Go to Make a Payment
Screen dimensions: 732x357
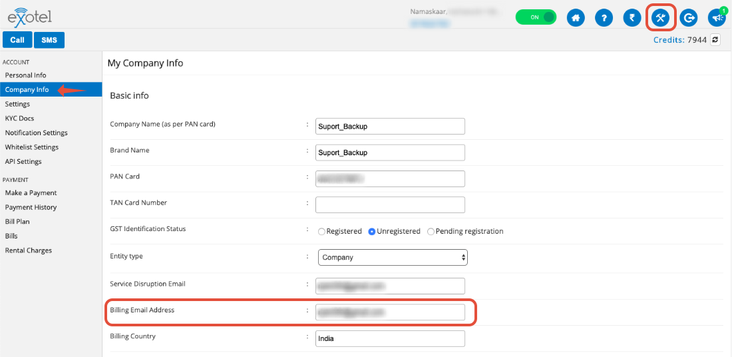[31, 192]
